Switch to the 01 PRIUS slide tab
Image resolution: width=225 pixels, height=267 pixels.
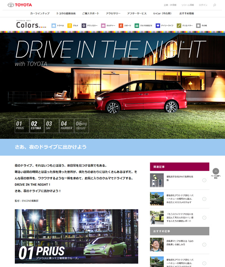tap(22, 126)
